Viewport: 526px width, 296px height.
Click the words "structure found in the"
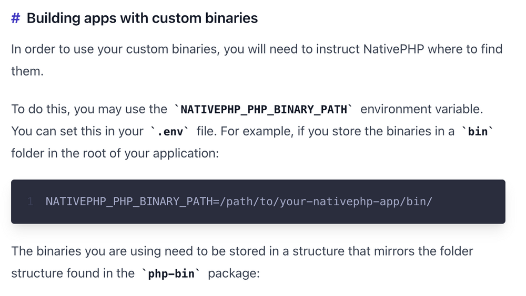click(73, 273)
